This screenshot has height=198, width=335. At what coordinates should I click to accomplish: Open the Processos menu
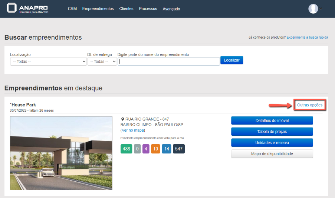148,9
